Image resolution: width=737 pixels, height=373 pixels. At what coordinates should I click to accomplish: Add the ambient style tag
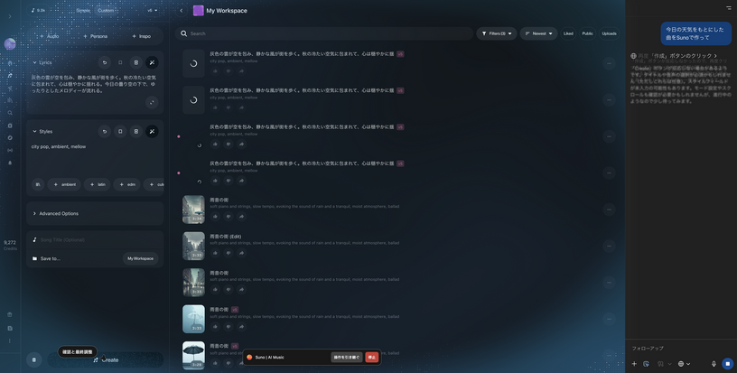pos(64,184)
